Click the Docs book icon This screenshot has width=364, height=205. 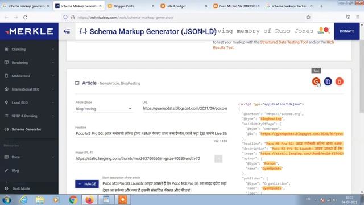pos(6,157)
